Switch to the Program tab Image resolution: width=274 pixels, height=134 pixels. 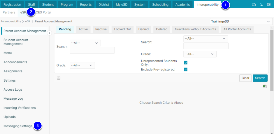pos(67,5)
